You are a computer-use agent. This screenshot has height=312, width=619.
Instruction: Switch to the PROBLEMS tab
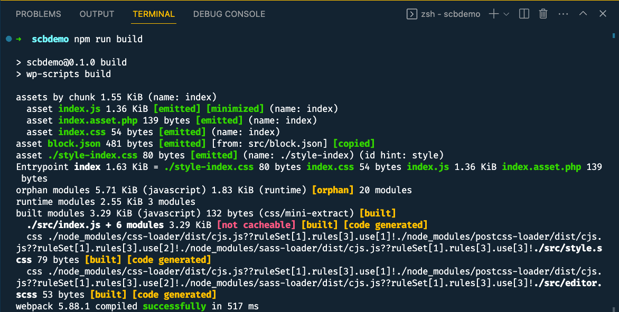39,14
